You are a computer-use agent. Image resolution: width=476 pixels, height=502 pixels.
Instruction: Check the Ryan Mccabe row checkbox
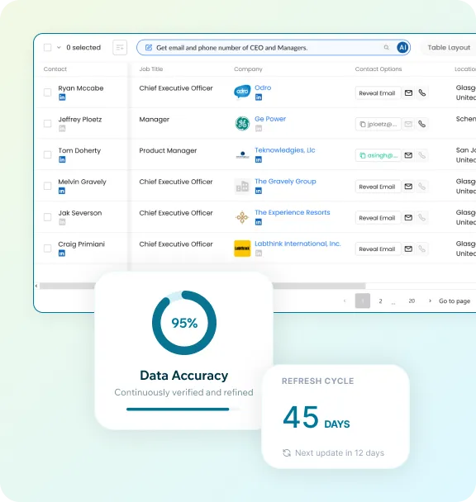click(x=47, y=92)
